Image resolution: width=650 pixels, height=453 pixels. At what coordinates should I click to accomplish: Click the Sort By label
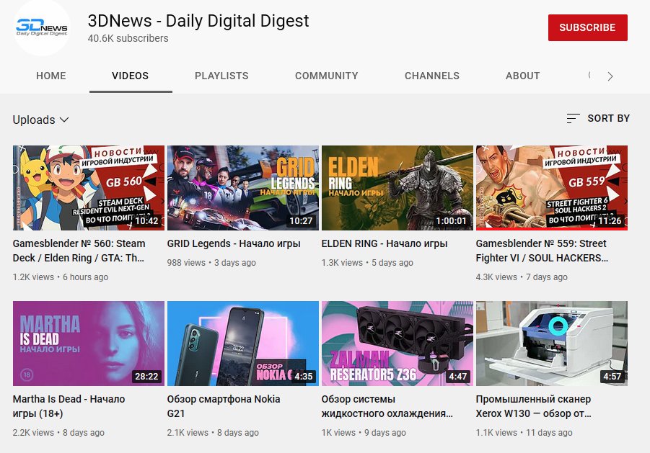click(608, 118)
